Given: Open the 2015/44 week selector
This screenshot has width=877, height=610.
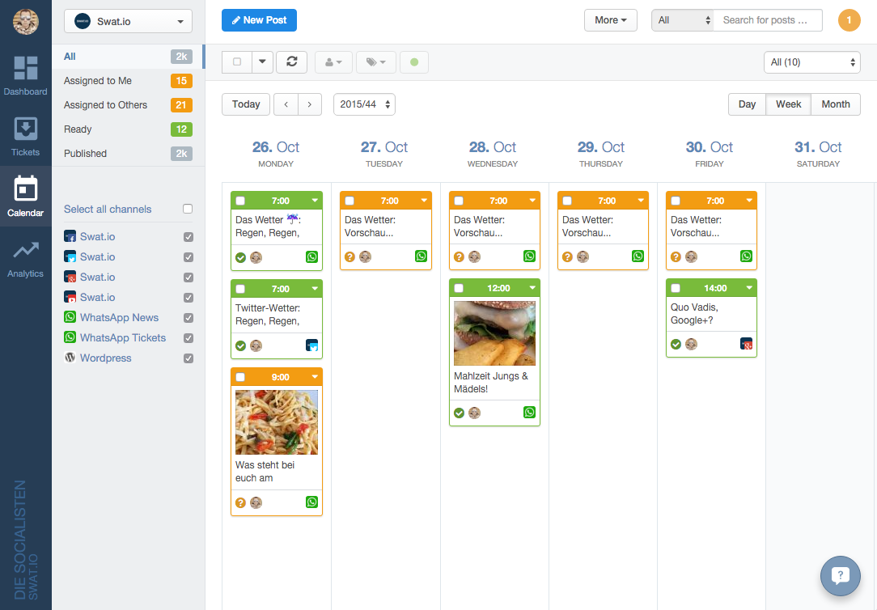Looking at the screenshot, I should coord(364,104).
